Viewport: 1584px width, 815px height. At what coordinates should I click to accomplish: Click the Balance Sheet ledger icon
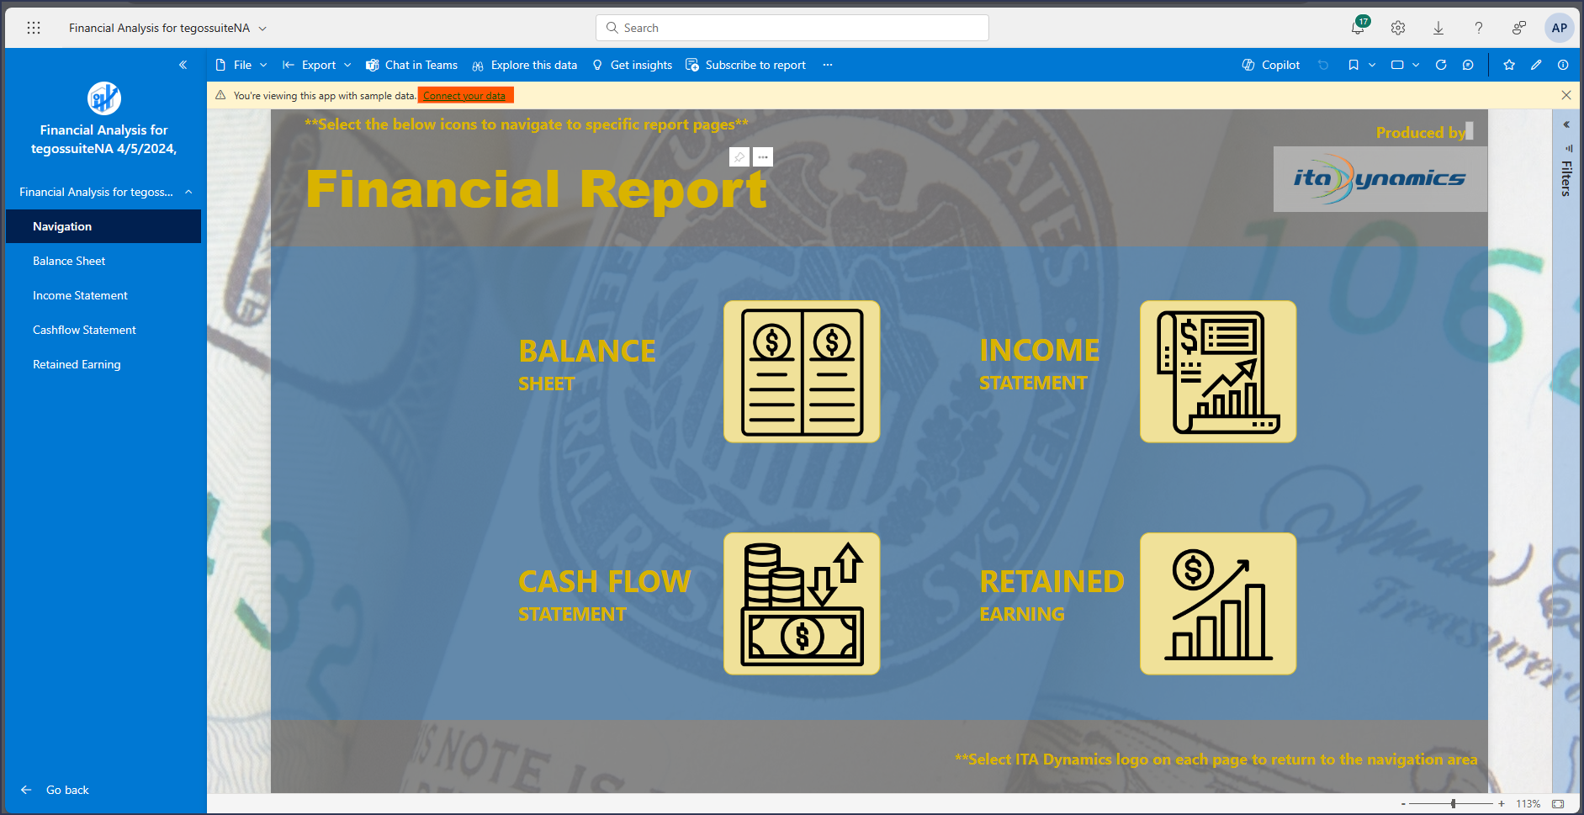(801, 372)
